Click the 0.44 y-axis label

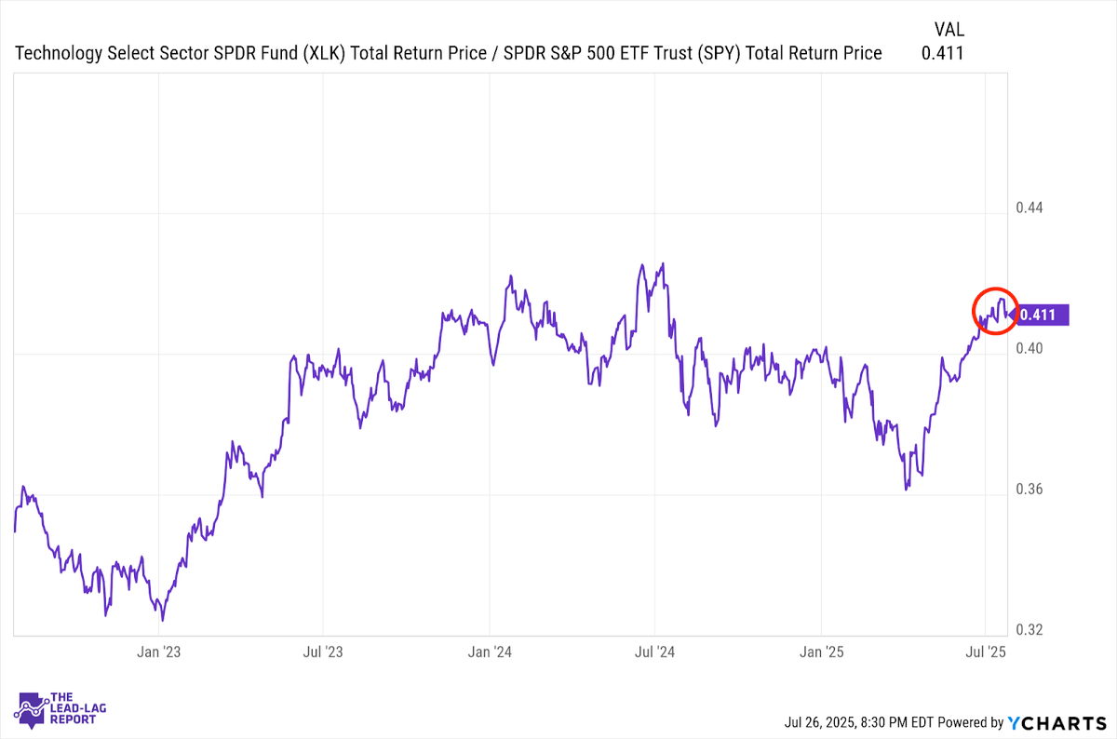tap(1030, 207)
